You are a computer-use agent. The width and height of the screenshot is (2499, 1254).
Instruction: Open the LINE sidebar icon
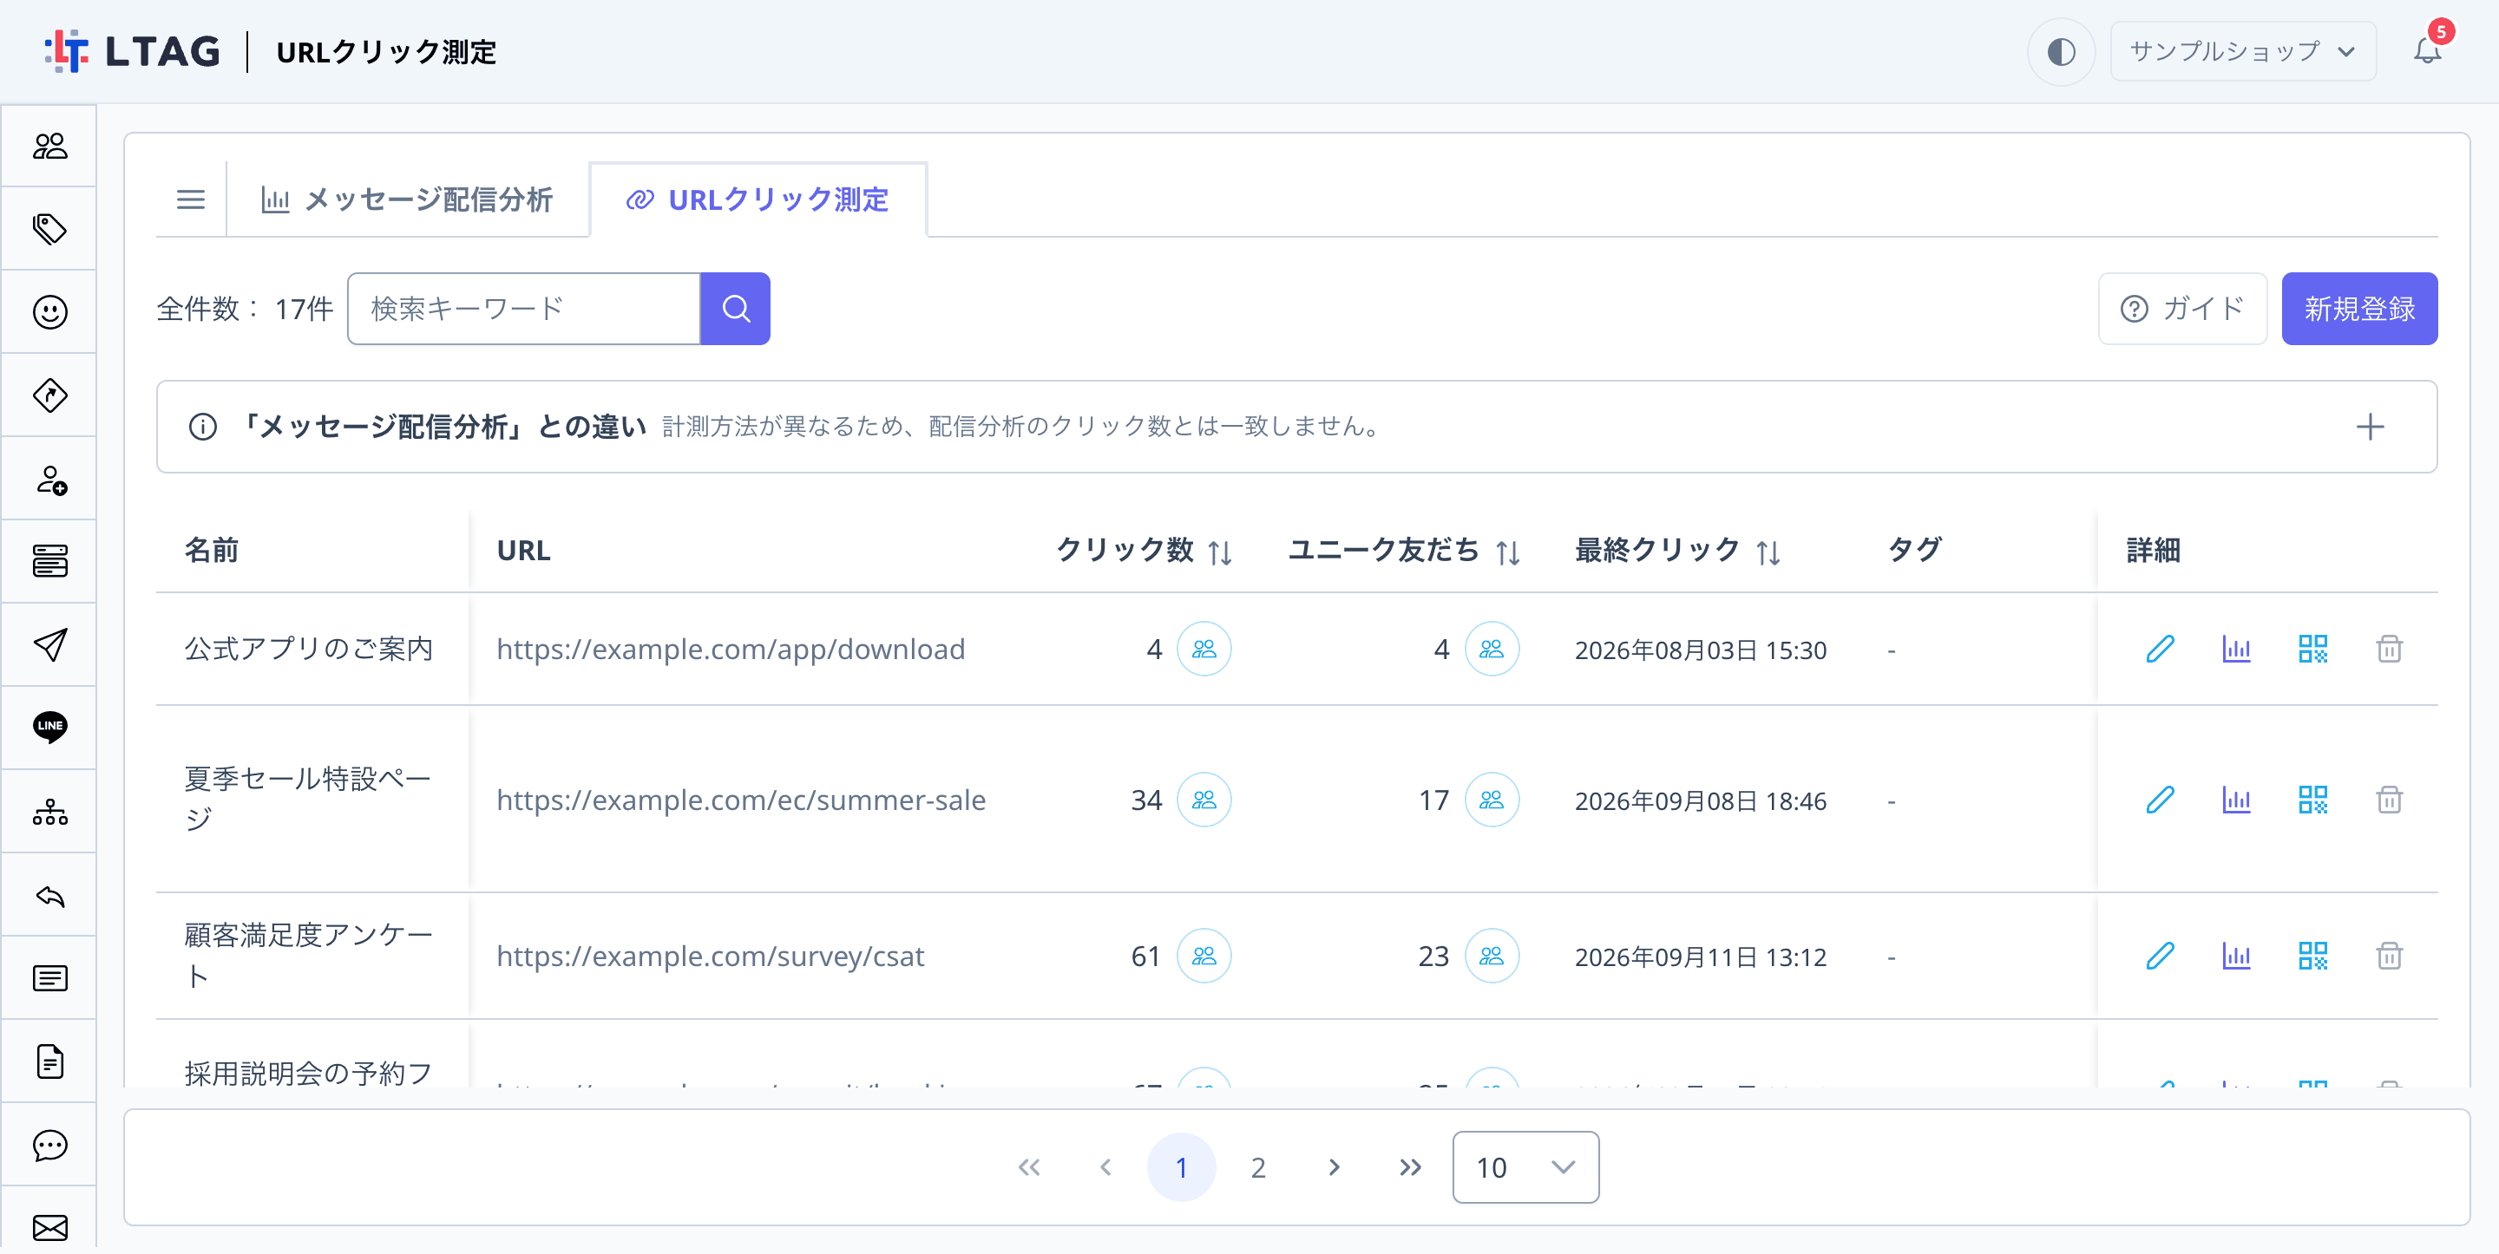[x=49, y=728]
